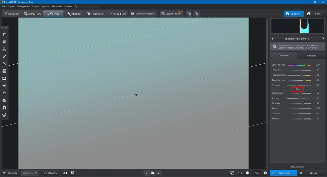Select the Stamp tool
327x177 pixels.
(4, 49)
